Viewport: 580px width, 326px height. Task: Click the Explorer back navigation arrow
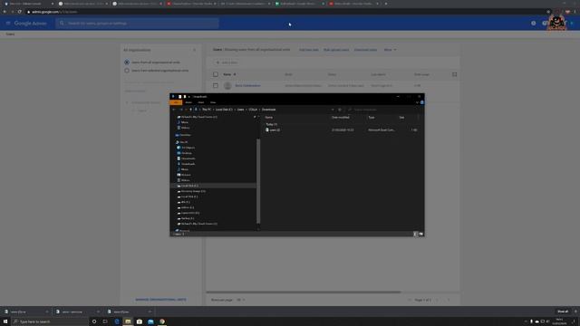pos(174,110)
